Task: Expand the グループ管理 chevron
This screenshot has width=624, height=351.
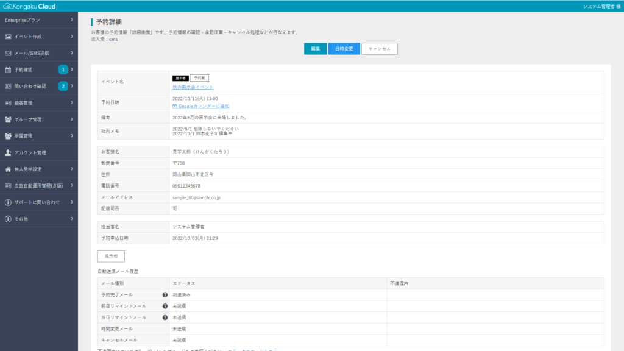Action: (x=72, y=119)
